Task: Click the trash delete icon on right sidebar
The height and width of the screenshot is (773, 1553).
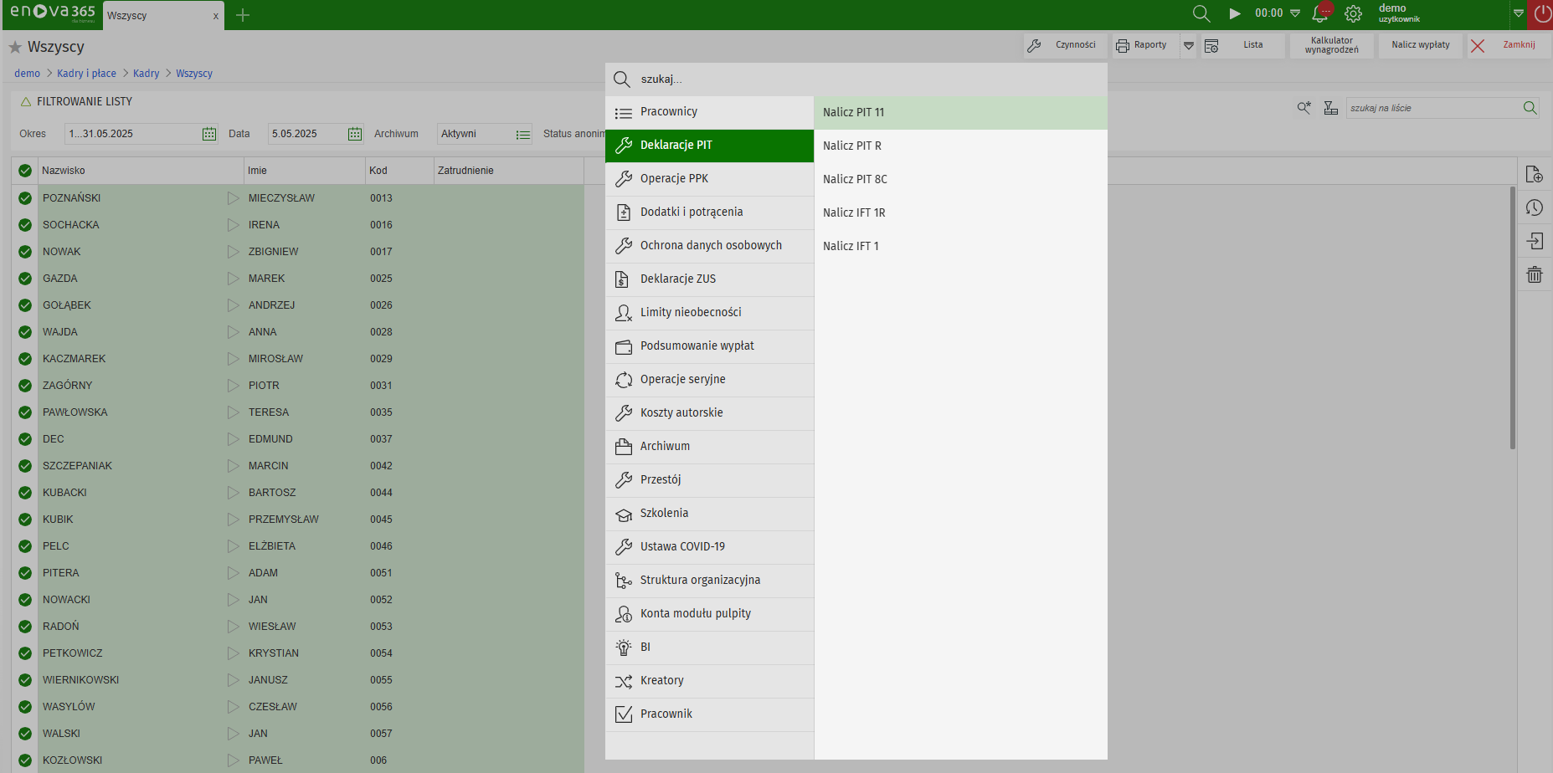Action: pyautogui.click(x=1534, y=274)
